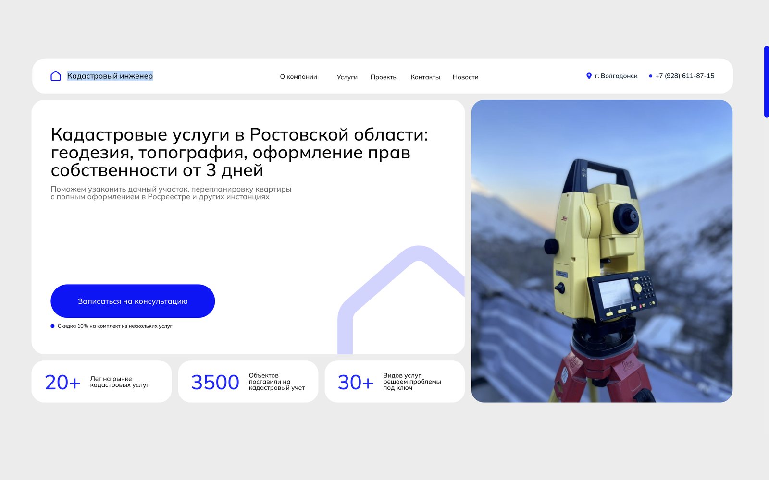Click the house logo icon
Image resolution: width=769 pixels, height=480 pixels.
pos(56,76)
